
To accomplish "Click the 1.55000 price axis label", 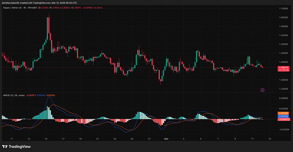I will [x=283, y=35].
